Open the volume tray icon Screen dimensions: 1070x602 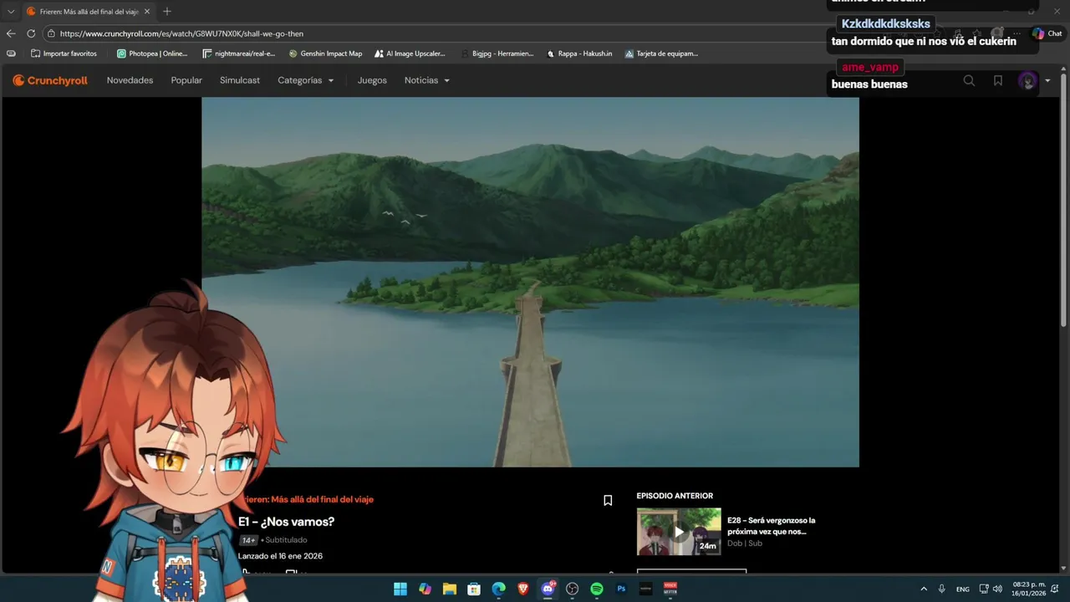pyautogui.click(x=997, y=589)
